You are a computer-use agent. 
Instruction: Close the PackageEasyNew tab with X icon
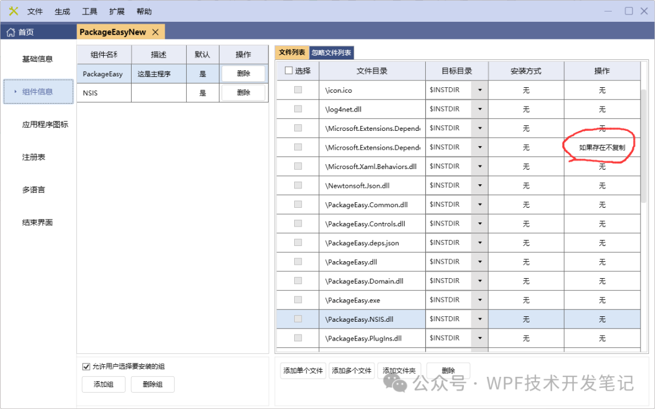click(x=155, y=32)
